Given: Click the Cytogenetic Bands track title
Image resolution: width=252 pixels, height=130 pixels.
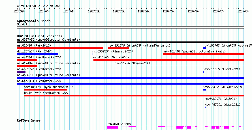Looking at the screenshot, I should click(x=34, y=21).
